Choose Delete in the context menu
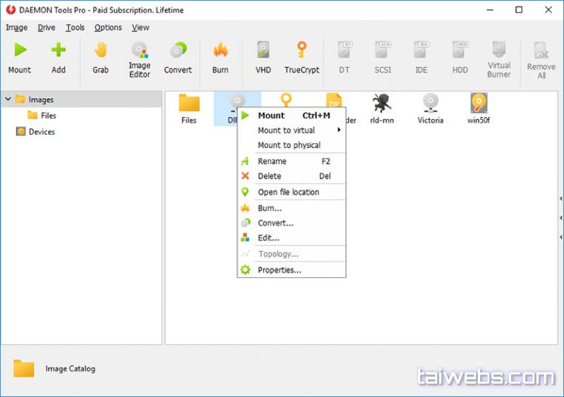 tap(269, 176)
